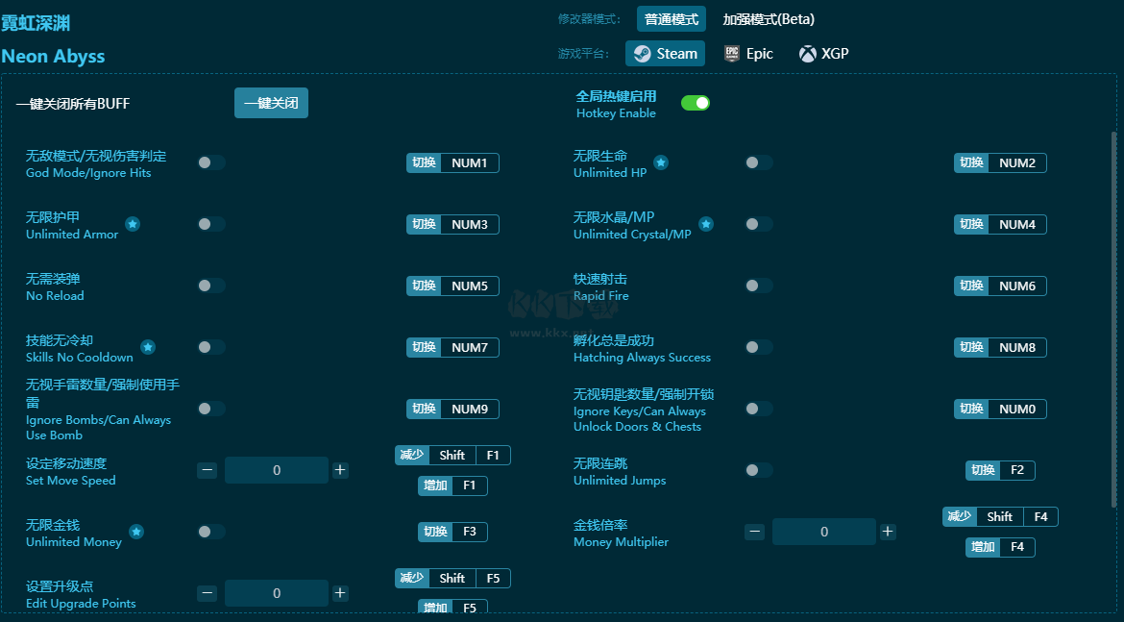Image resolution: width=1124 pixels, height=622 pixels.
Task: Toggle Ignore Keys/Unlock Doors & Chests
Action: (759, 409)
